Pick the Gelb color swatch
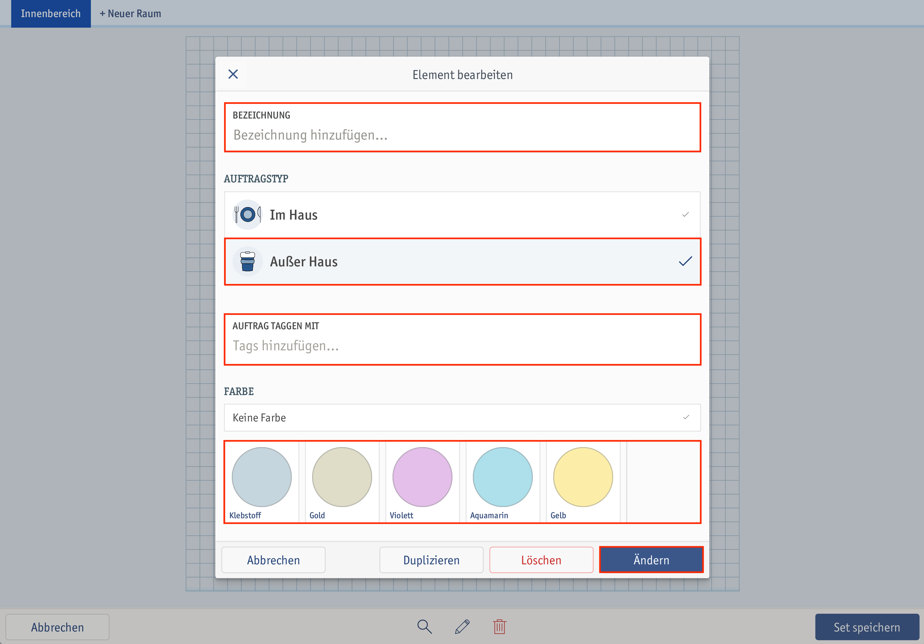Viewport: 924px width, 644px height. pos(583,477)
